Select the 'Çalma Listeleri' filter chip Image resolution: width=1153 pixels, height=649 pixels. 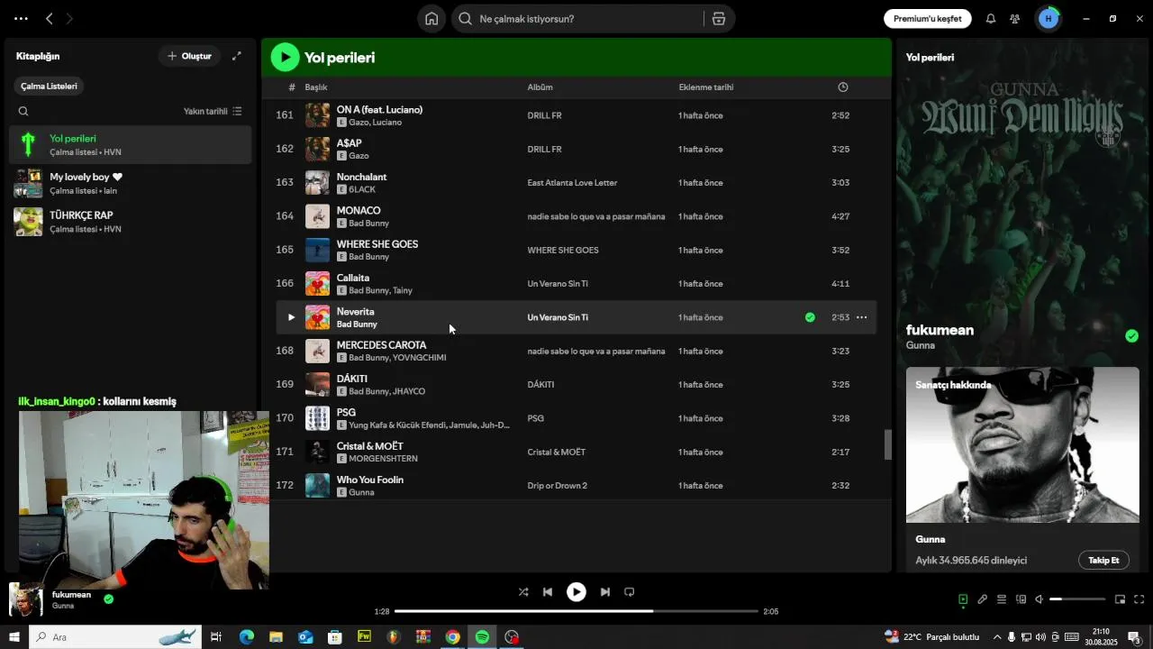tap(50, 87)
